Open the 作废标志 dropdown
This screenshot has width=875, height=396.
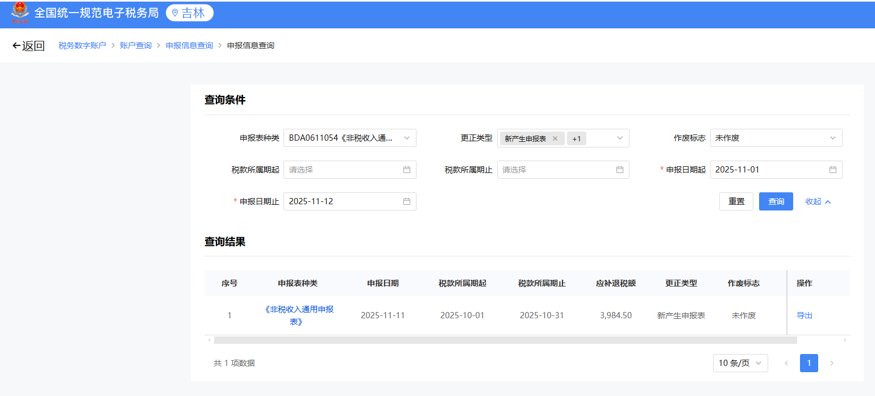point(776,138)
